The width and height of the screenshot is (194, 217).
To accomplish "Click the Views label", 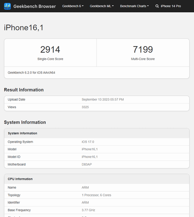I will point(12,107).
